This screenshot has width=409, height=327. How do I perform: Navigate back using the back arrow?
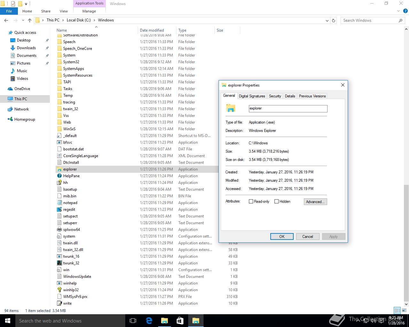[6, 20]
